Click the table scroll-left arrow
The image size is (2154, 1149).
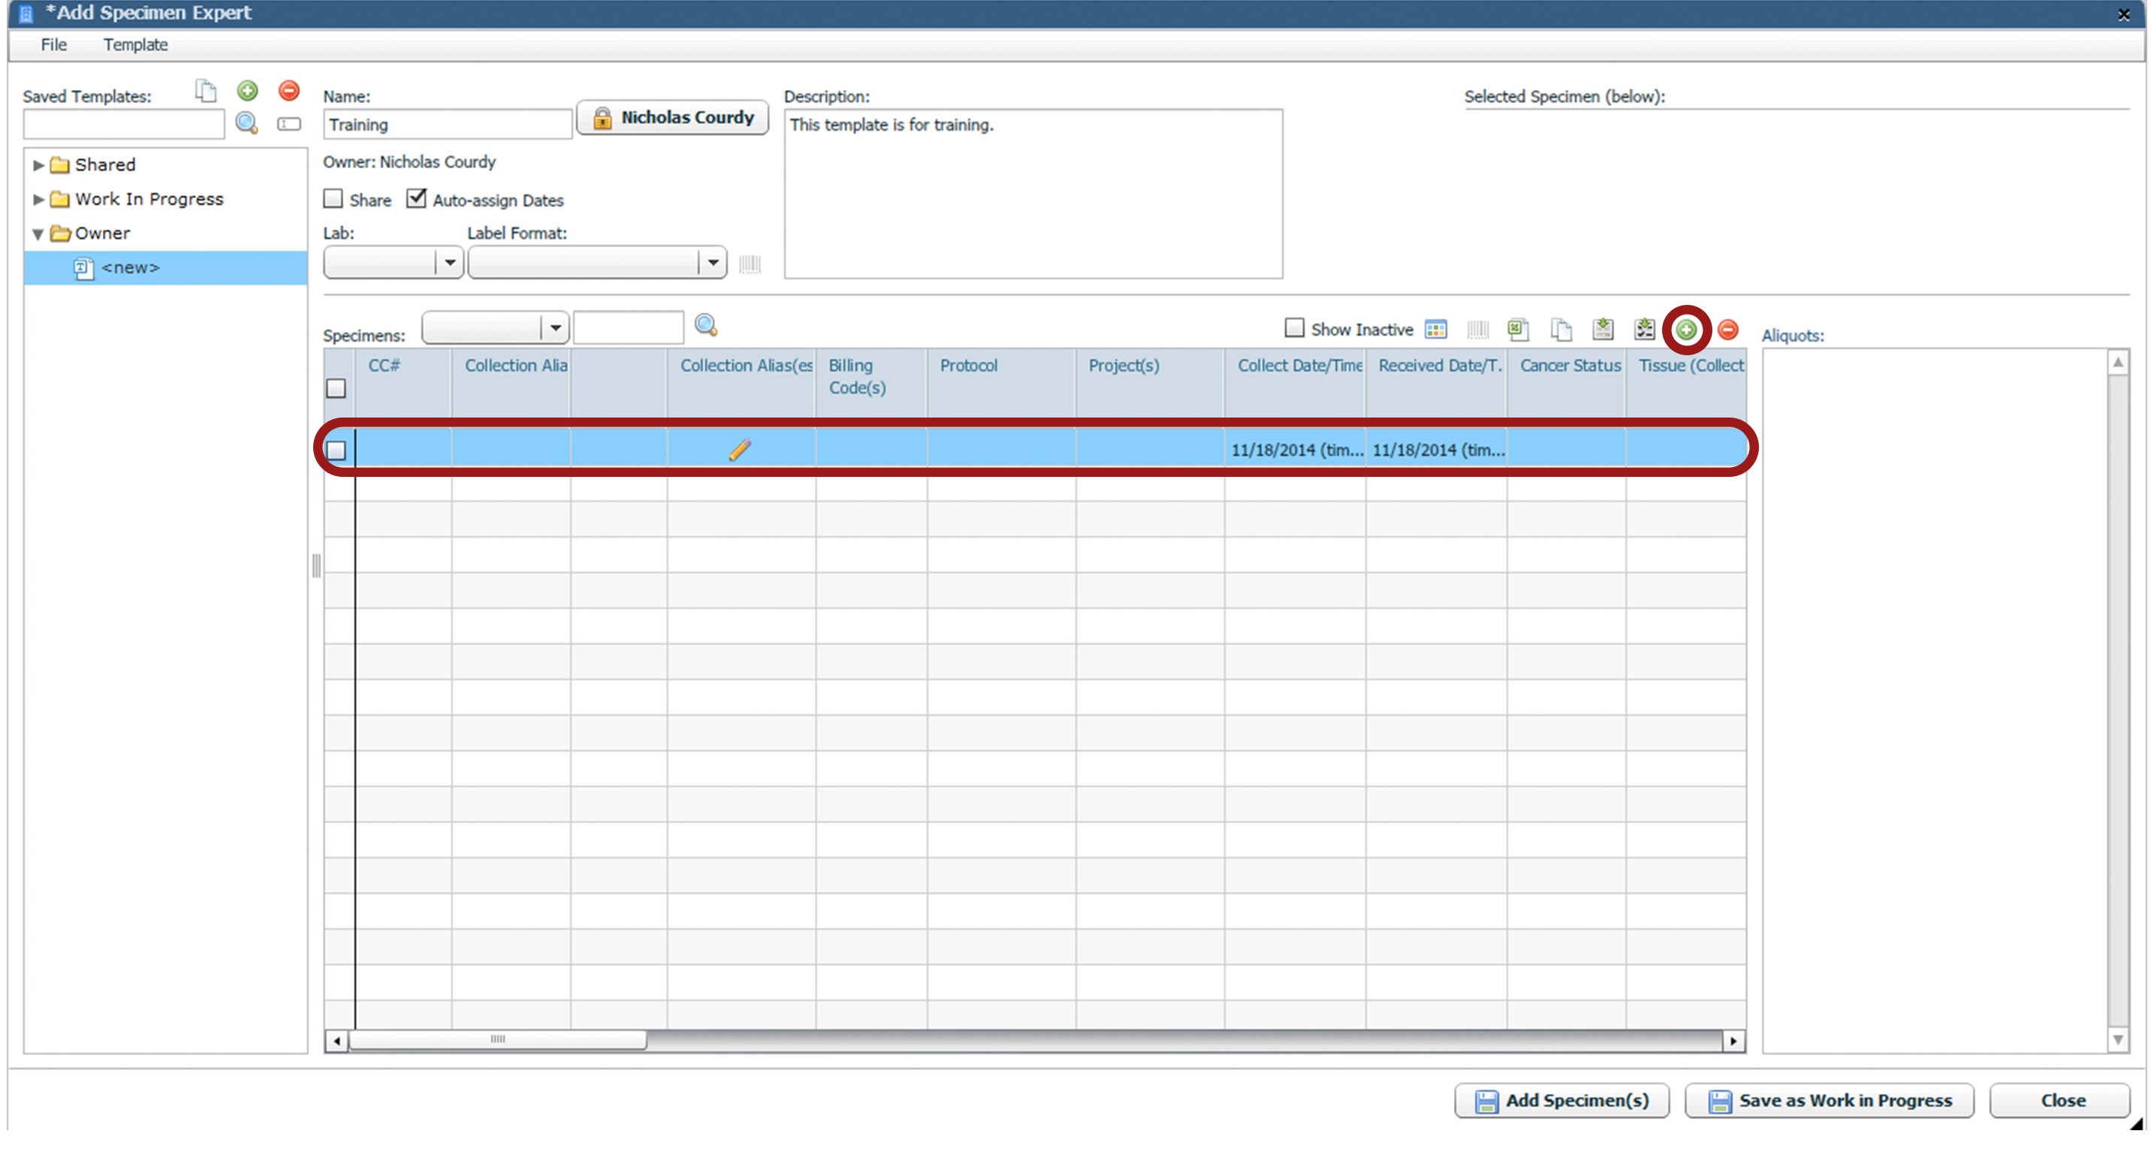(x=336, y=1041)
